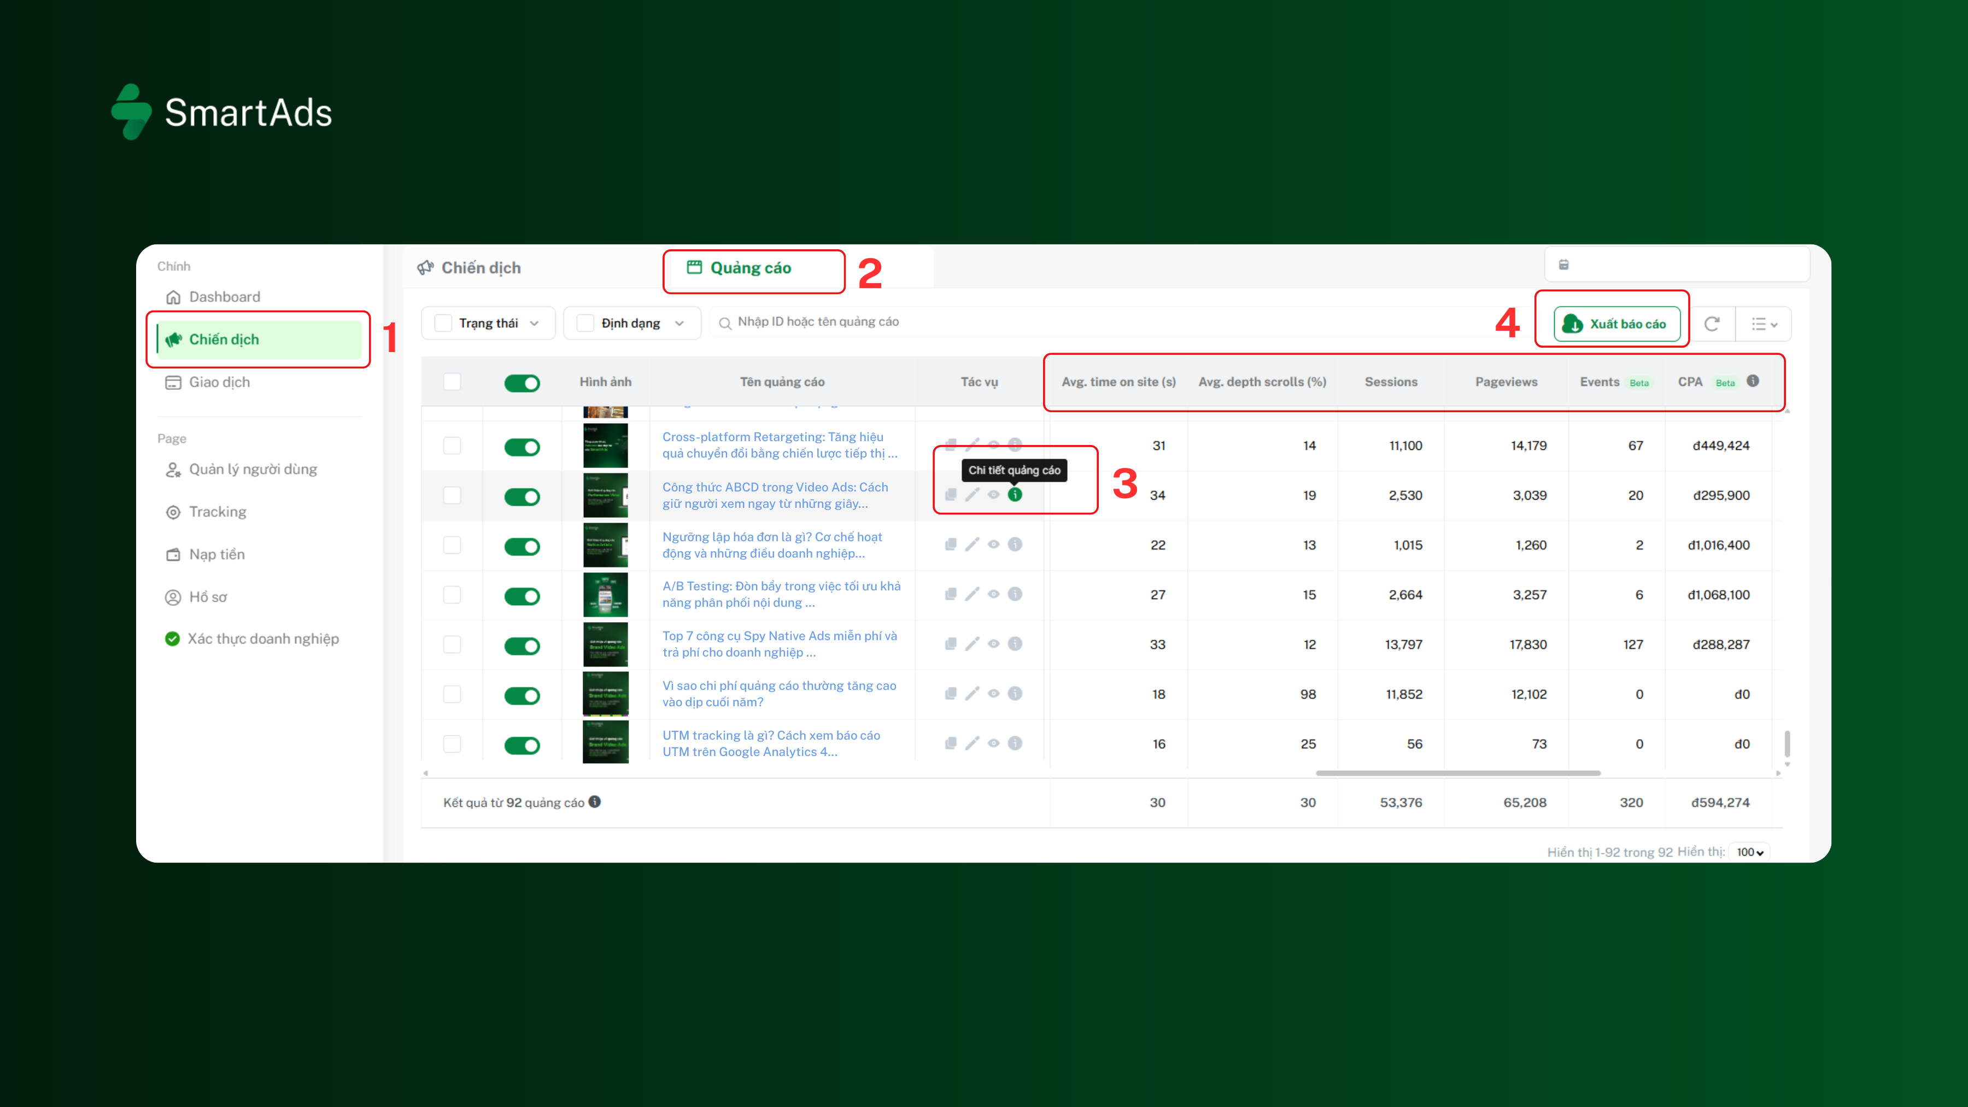1968x1107 pixels.
Task: Expand the Trạng thái dropdown
Action: coord(534,323)
